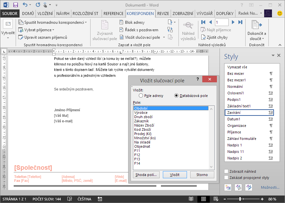Toggle the ruler tab selector

tap(4, 52)
